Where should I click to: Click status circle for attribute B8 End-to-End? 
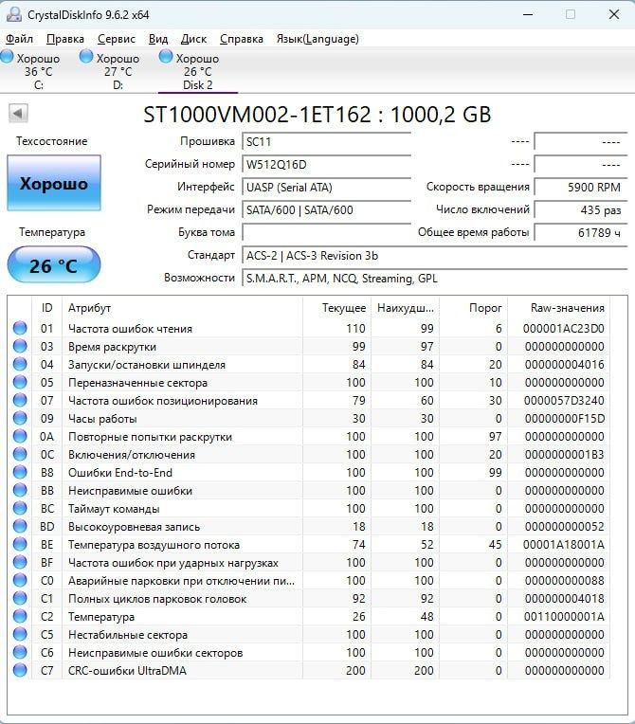tap(20, 472)
